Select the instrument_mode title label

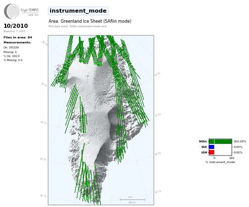(78, 11)
